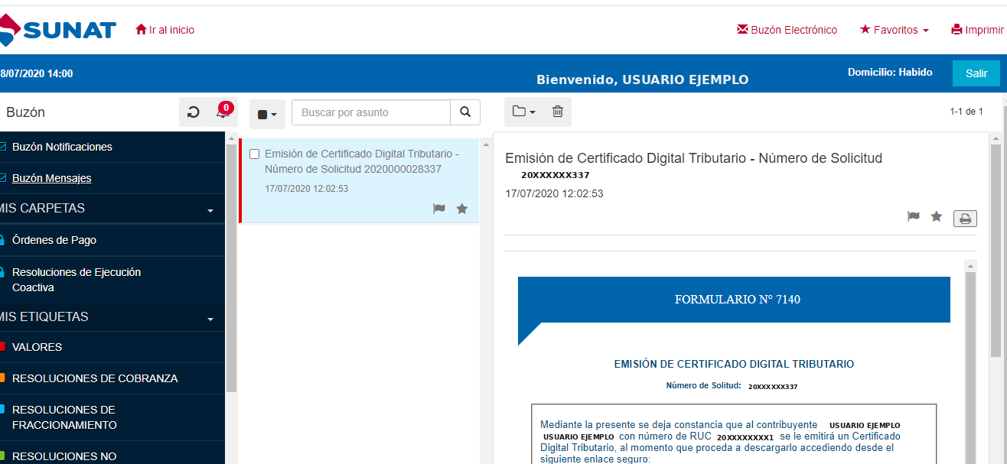Collapse the MIS CARPETAS section

[210, 209]
